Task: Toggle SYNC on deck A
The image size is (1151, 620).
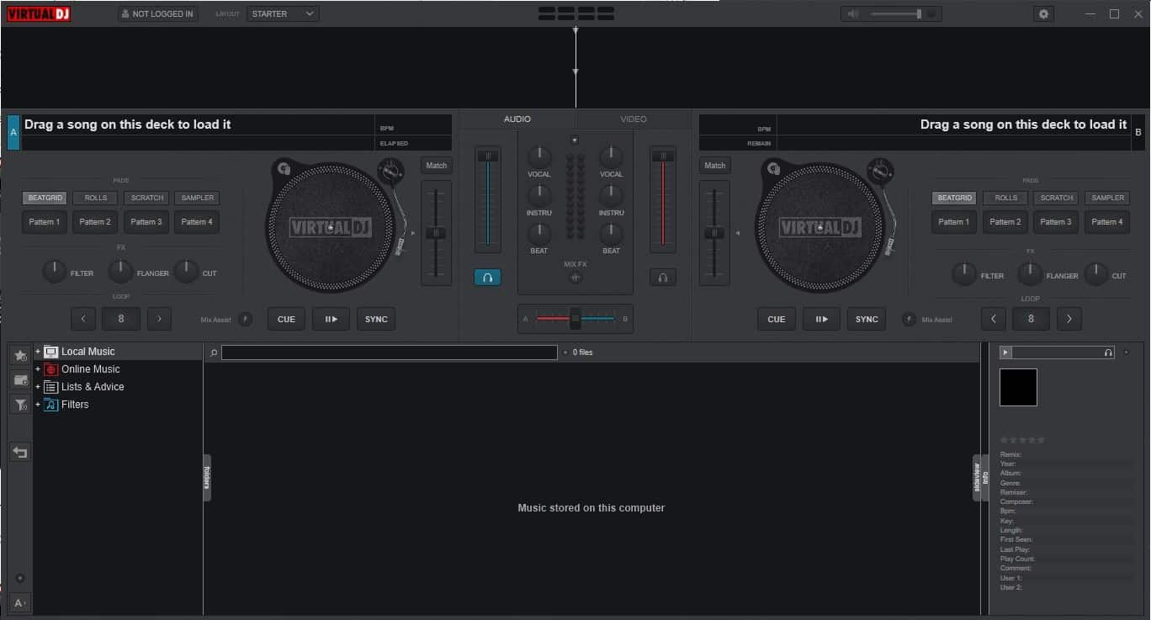Action: coord(376,319)
